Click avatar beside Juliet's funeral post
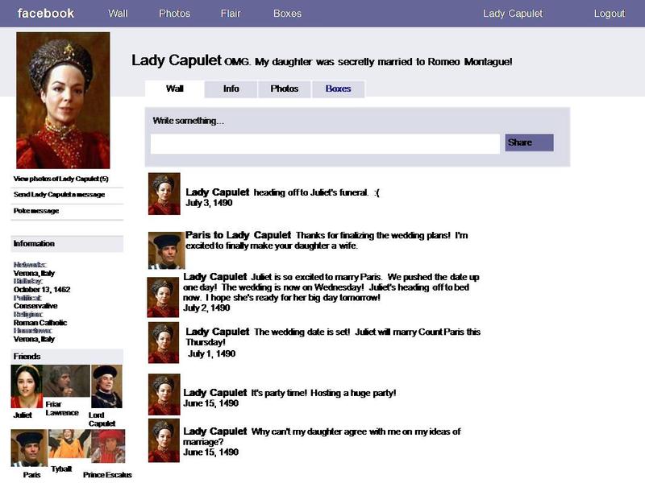 coord(164,194)
